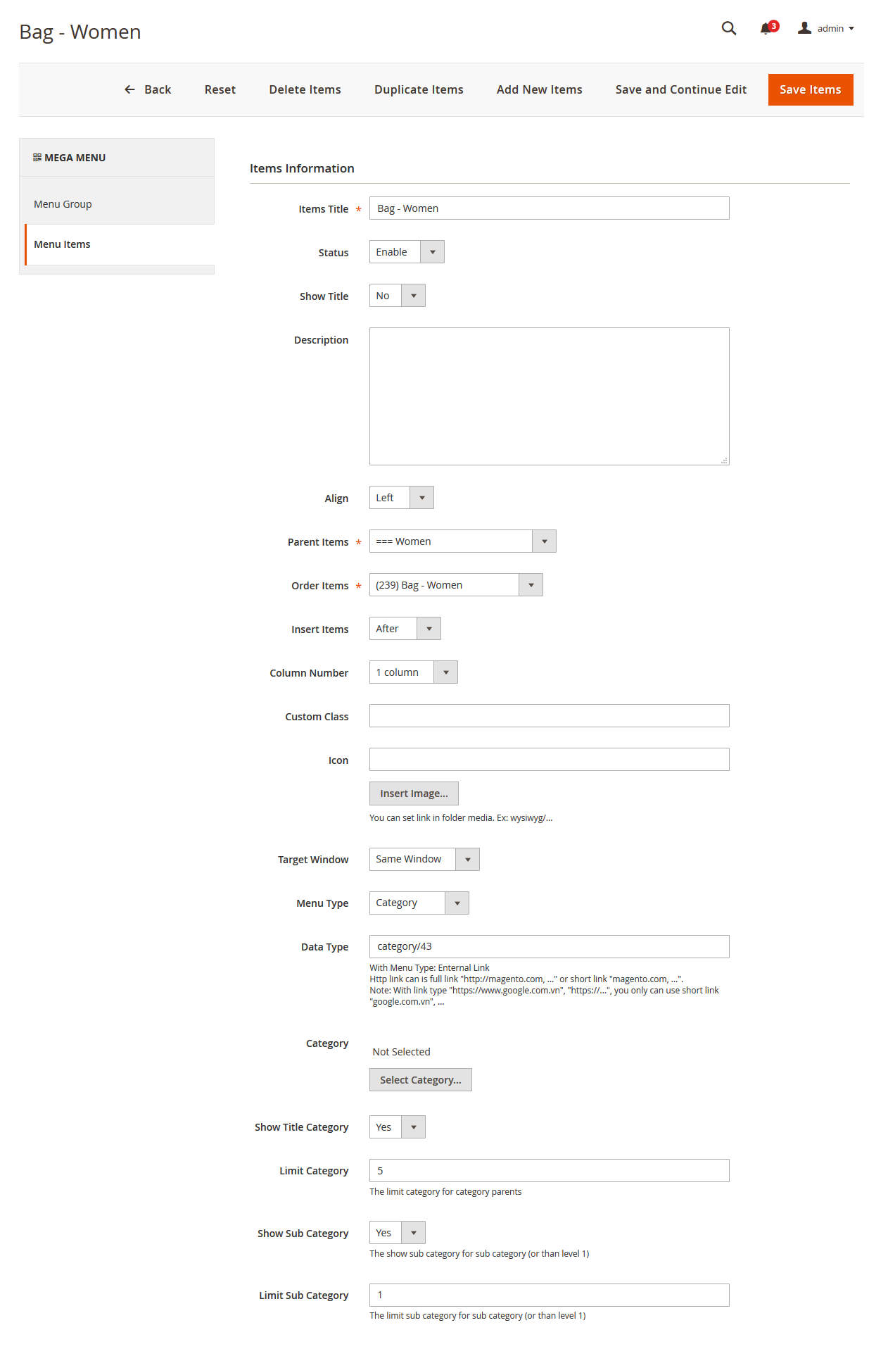Click Duplicate Items button
The height and width of the screenshot is (1368, 869).
coord(419,89)
